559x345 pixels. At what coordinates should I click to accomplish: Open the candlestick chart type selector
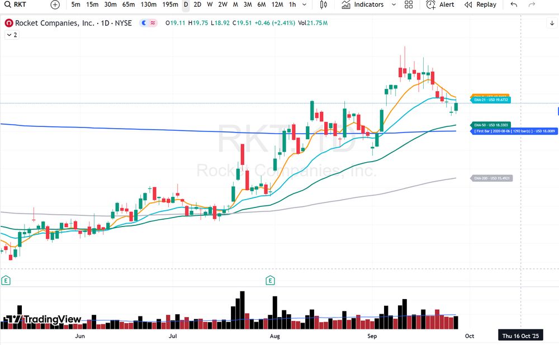point(323,4)
